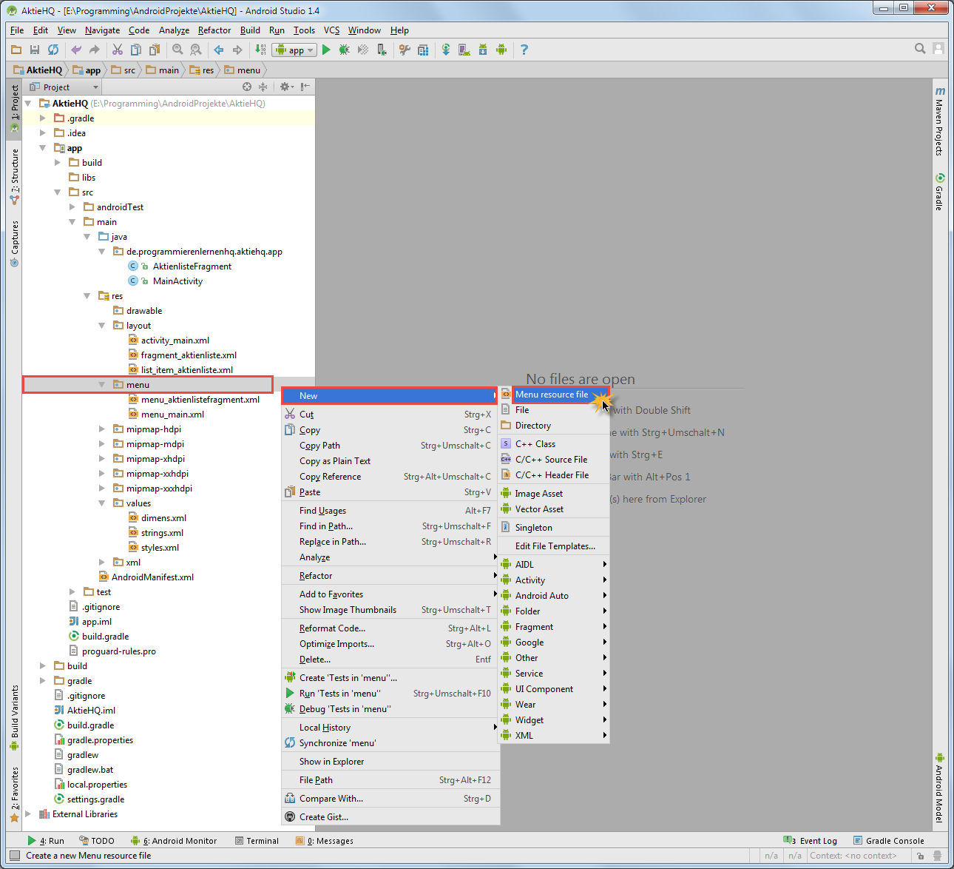Image resolution: width=954 pixels, height=869 pixels.
Task: Toggle the Maven Projects side panel
Action: point(939,121)
